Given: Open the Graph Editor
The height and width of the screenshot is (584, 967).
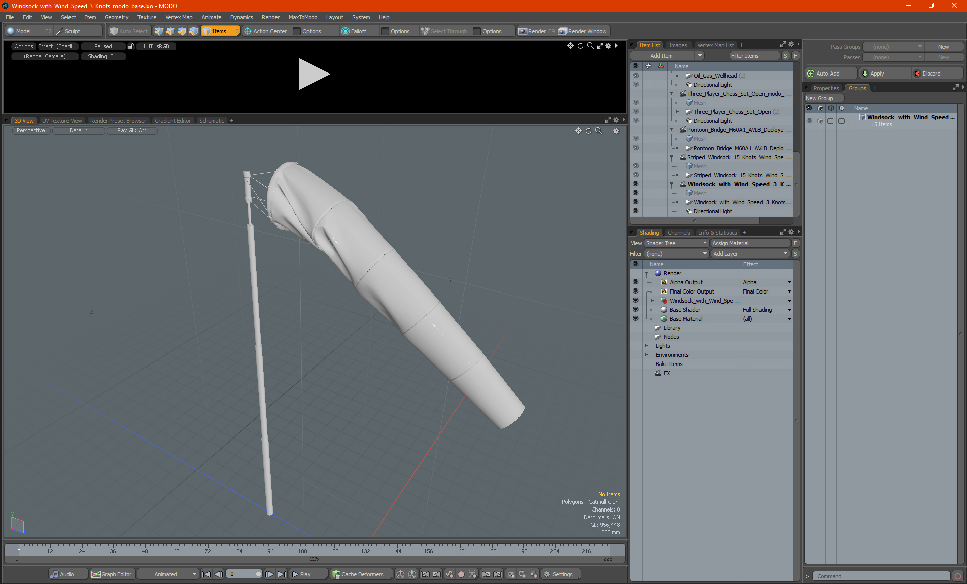Looking at the screenshot, I should [x=112, y=574].
